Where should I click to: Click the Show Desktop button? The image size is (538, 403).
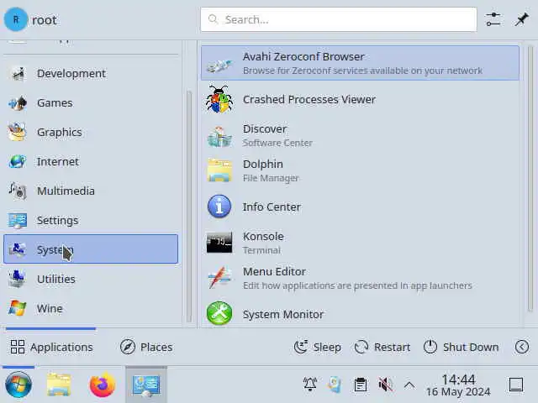[x=516, y=385]
